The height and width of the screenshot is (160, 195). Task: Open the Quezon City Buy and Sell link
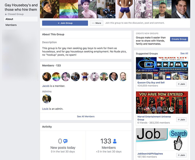[x=151, y=83]
